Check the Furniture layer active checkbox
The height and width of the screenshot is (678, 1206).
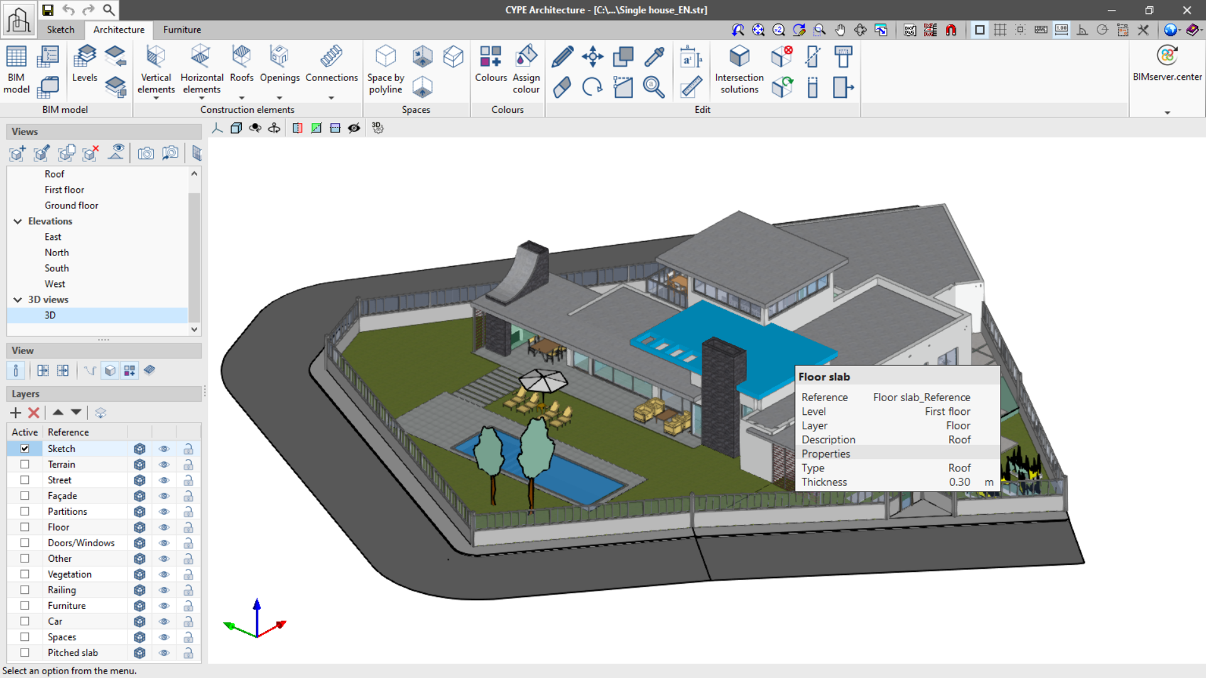pyautogui.click(x=24, y=605)
